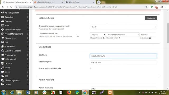Click the Quick Install button
Image resolution: width=169 pixels, height=95 pixels.
pyautogui.click(x=151, y=18)
